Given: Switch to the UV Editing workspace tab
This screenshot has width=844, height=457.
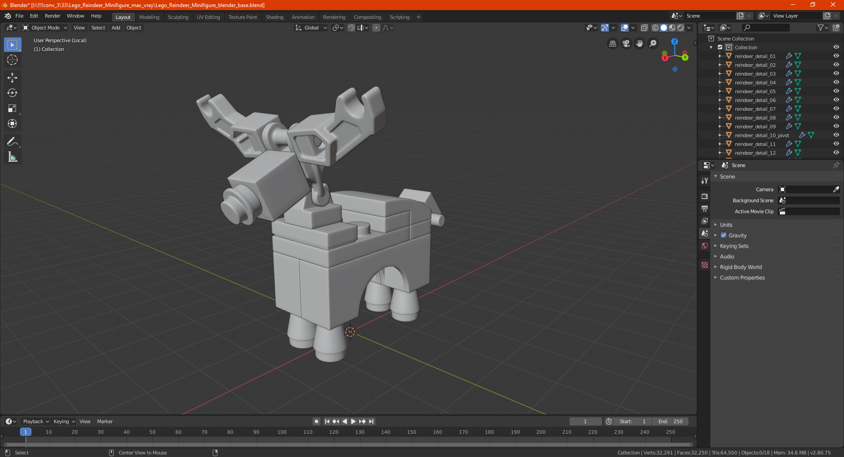Looking at the screenshot, I should pos(208,17).
